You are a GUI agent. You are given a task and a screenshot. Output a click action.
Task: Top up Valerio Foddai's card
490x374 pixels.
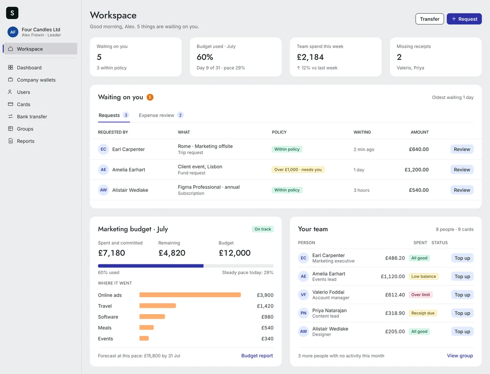coord(462,295)
